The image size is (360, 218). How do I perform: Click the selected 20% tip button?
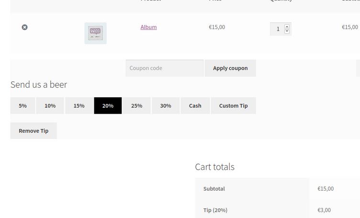(108, 106)
